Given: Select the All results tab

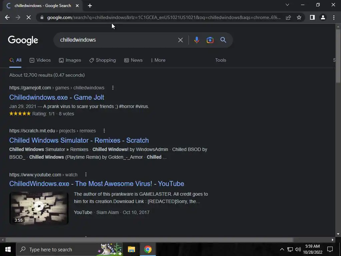Looking at the screenshot, I should (x=15, y=60).
